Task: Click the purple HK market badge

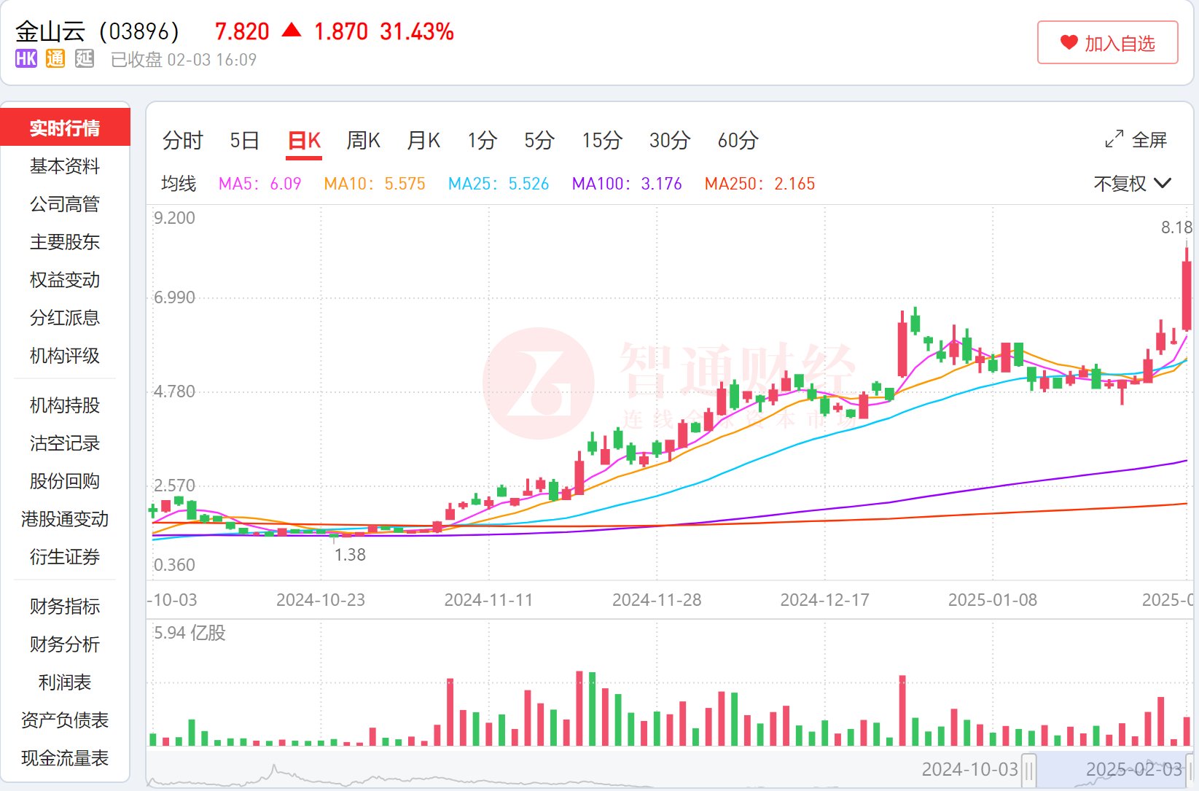Action: tap(26, 59)
